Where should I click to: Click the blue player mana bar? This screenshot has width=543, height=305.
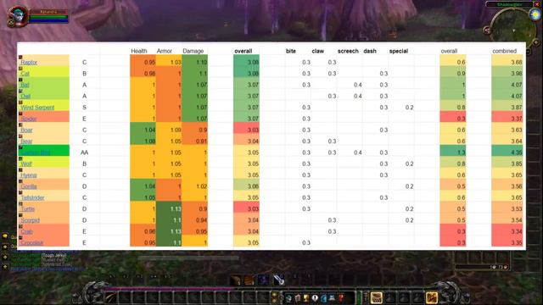(48, 20)
